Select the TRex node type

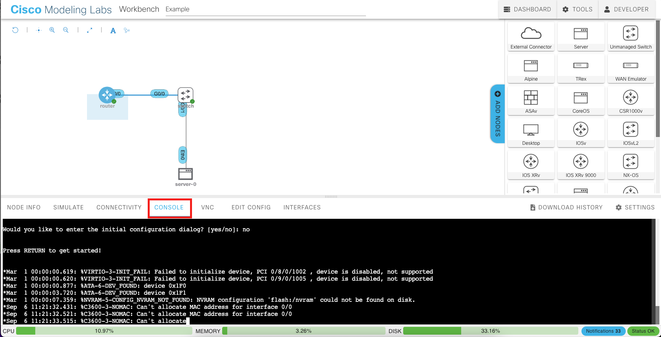pyautogui.click(x=581, y=69)
